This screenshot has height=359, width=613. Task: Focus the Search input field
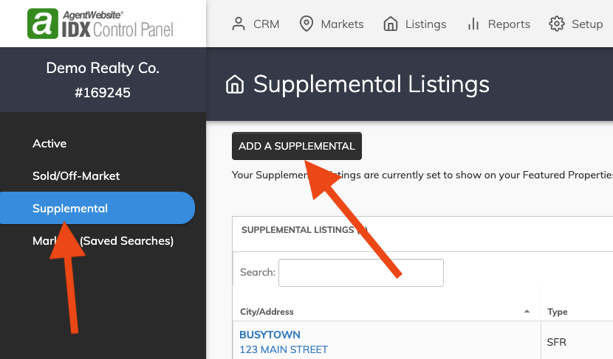pyautogui.click(x=361, y=272)
